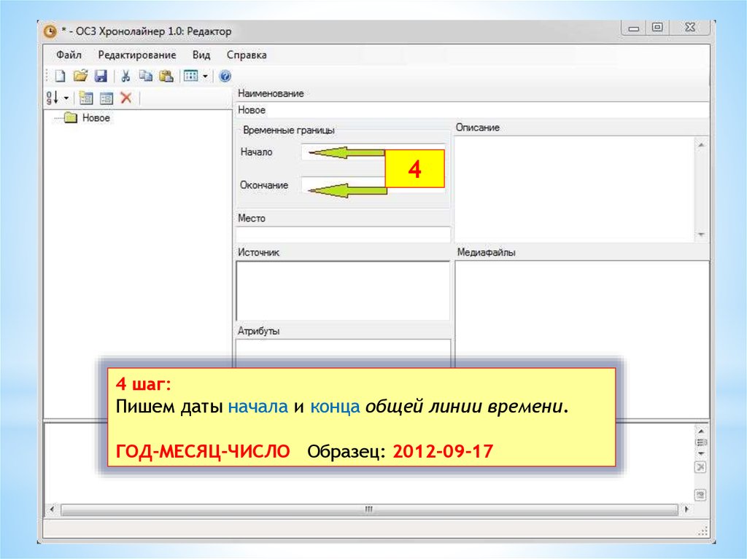Viewport: 747px width, 559px height.
Task: Open help with the question mark icon
Action: pos(225,76)
